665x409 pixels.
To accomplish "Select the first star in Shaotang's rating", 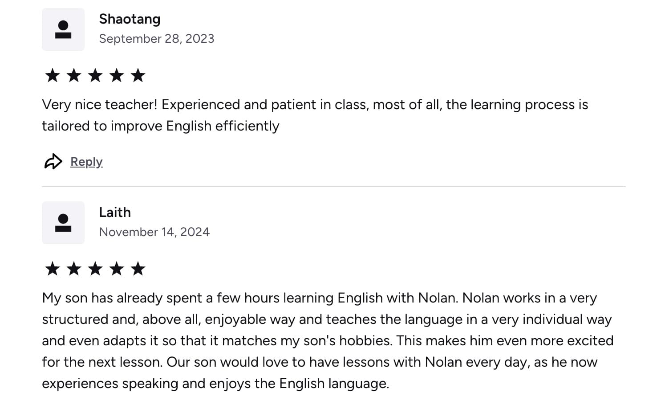I will click(x=53, y=75).
